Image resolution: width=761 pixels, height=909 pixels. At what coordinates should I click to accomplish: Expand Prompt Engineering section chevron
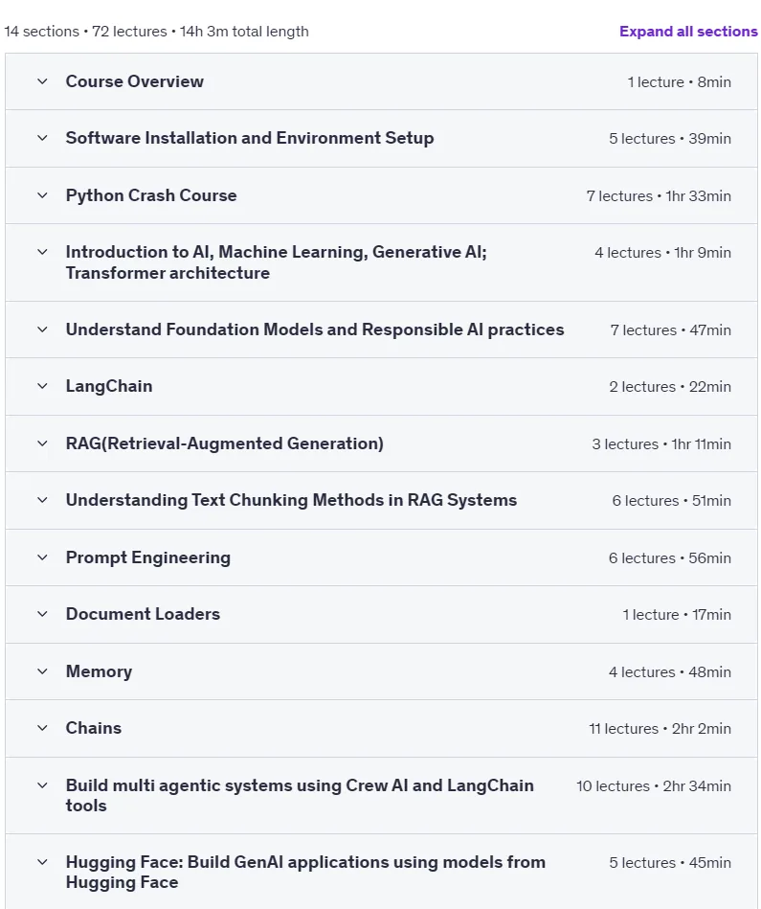tap(42, 557)
